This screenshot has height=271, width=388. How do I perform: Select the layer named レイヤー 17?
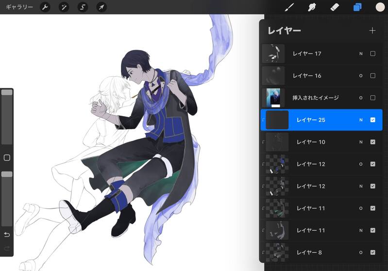pyautogui.click(x=307, y=54)
